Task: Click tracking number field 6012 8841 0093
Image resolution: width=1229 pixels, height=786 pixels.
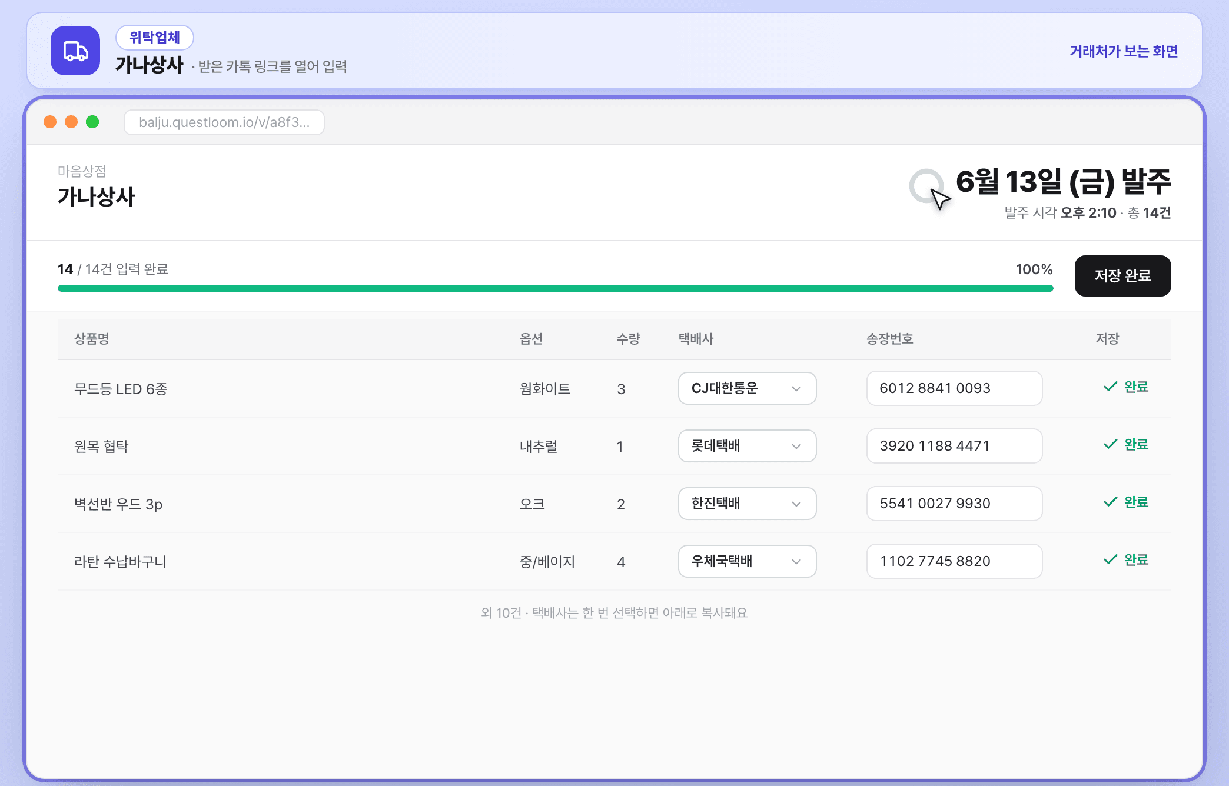Action: (954, 388)
